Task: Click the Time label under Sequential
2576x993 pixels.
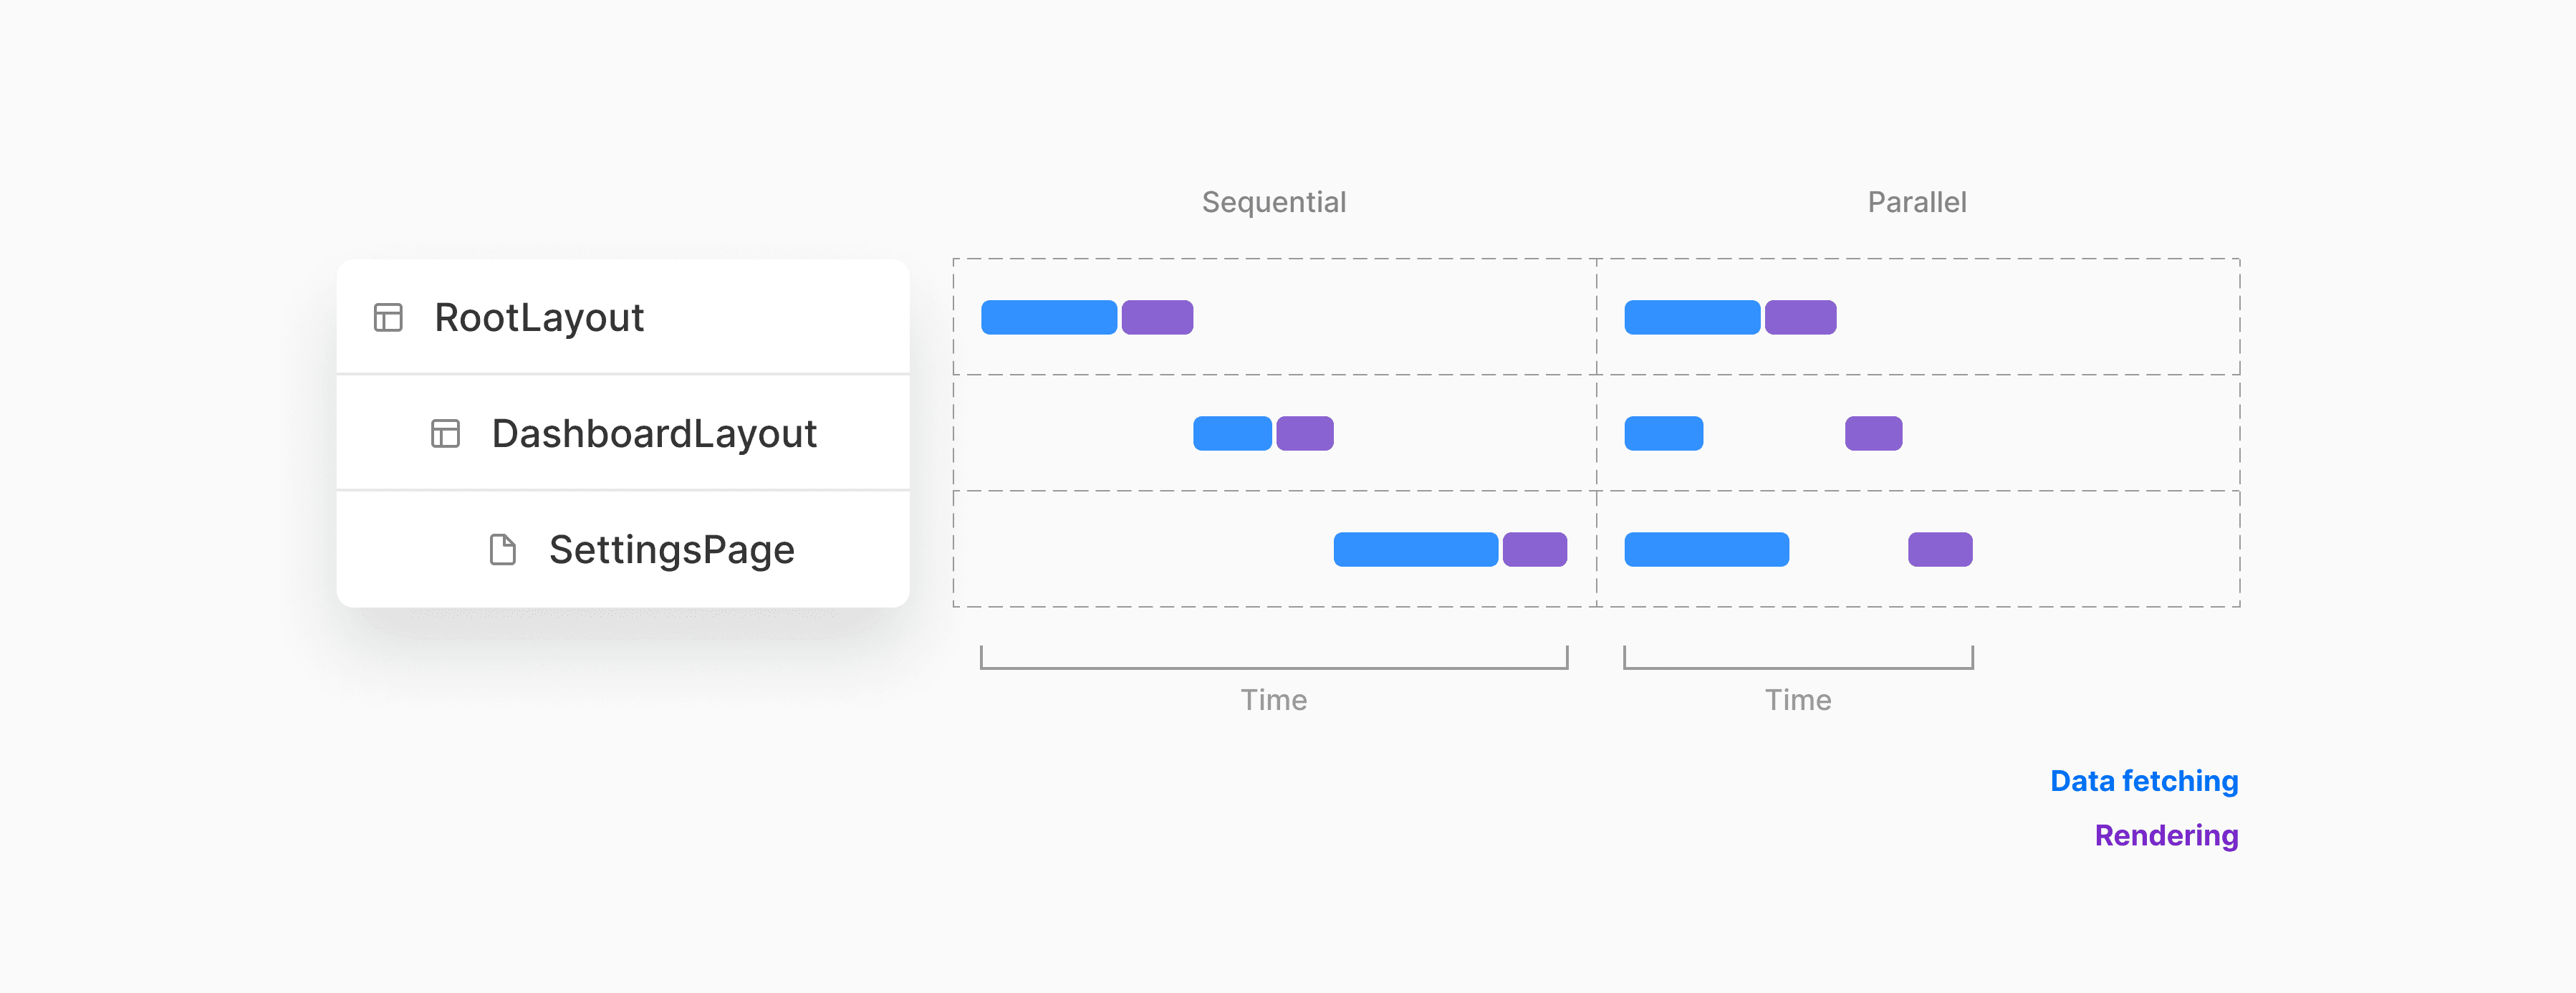Action: tap(1274, 700)
